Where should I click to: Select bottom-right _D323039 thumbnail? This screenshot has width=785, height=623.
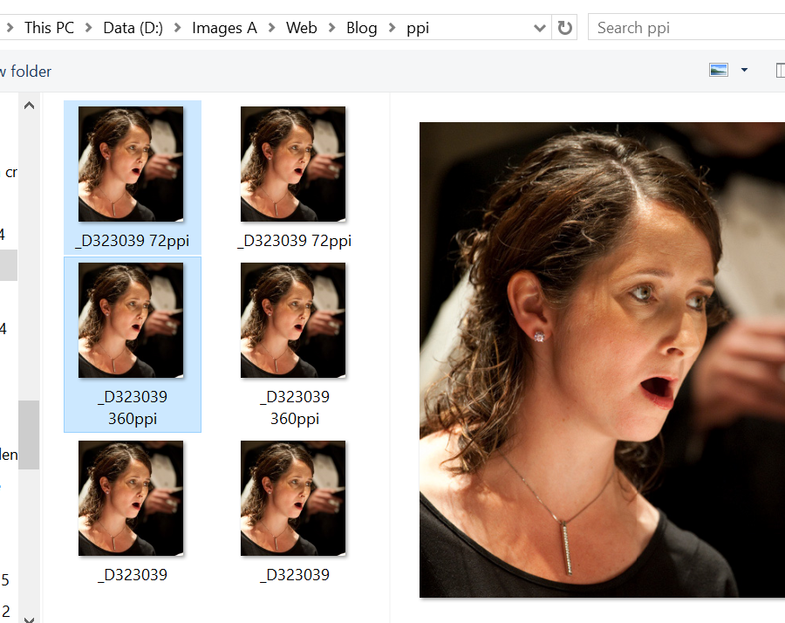tap(293, 498)
